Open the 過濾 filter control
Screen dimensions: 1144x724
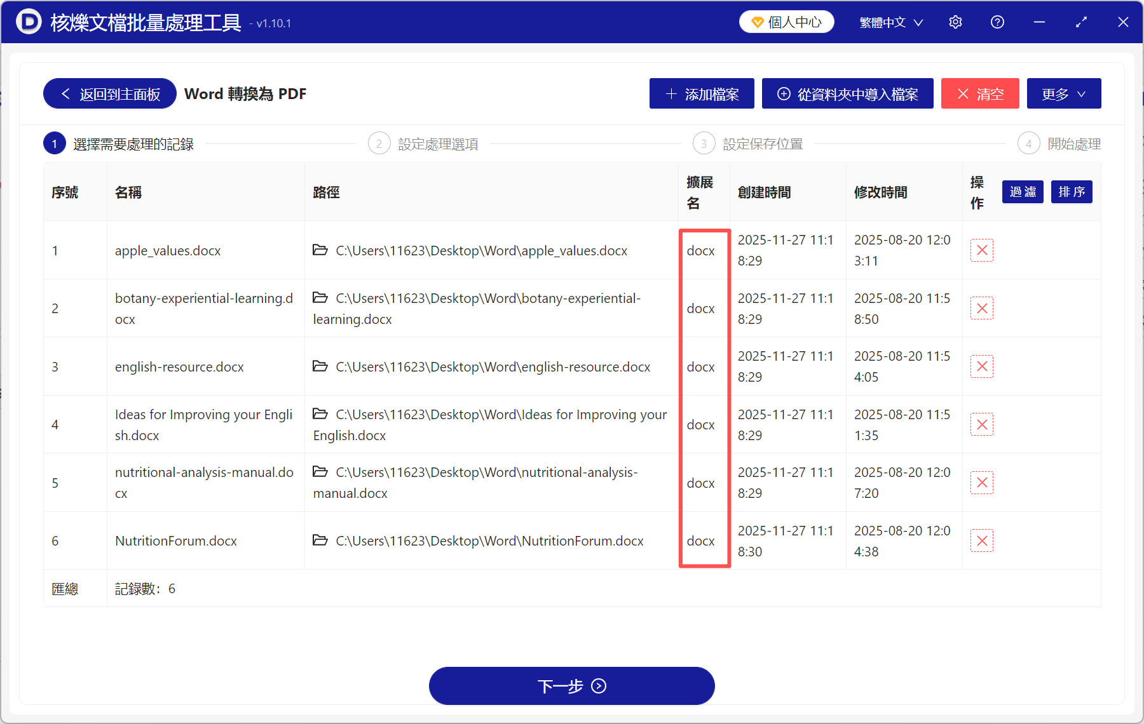pos(1022,192)
